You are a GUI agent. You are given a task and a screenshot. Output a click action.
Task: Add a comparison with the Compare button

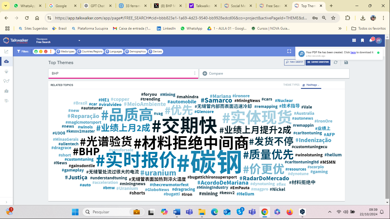click(x=213, y=73)
